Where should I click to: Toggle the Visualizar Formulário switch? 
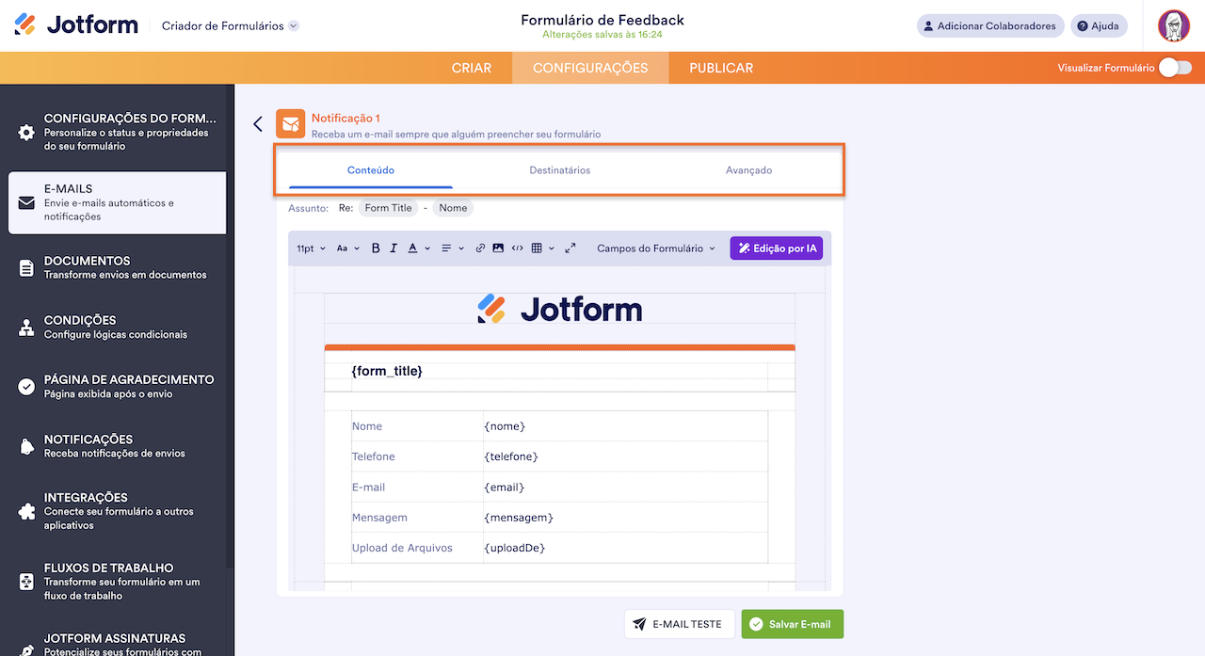coord(1175,68)
